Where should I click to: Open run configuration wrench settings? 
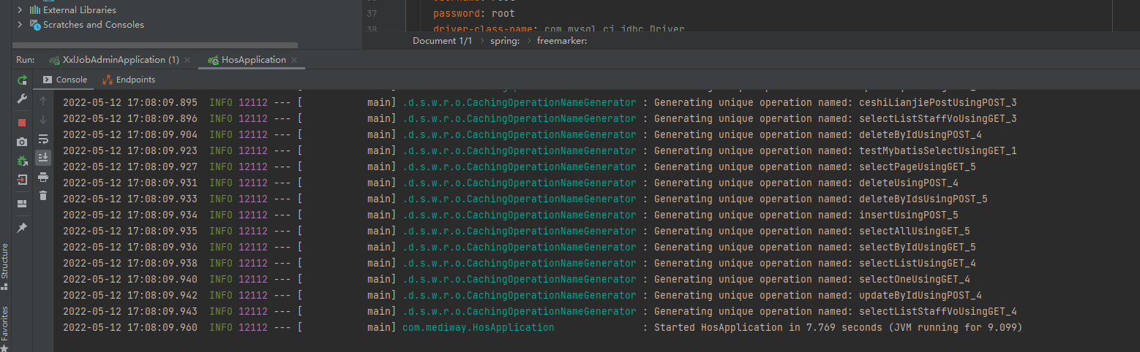coord(22,99)
